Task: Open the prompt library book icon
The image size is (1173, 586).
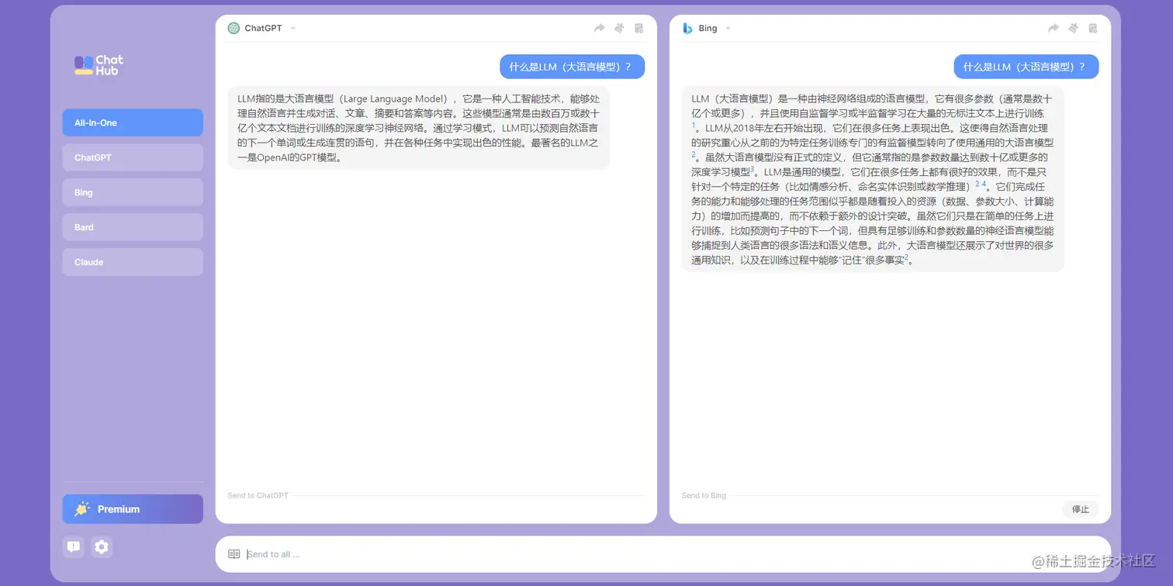Action: pyautogui.click(x=234, y=554)
